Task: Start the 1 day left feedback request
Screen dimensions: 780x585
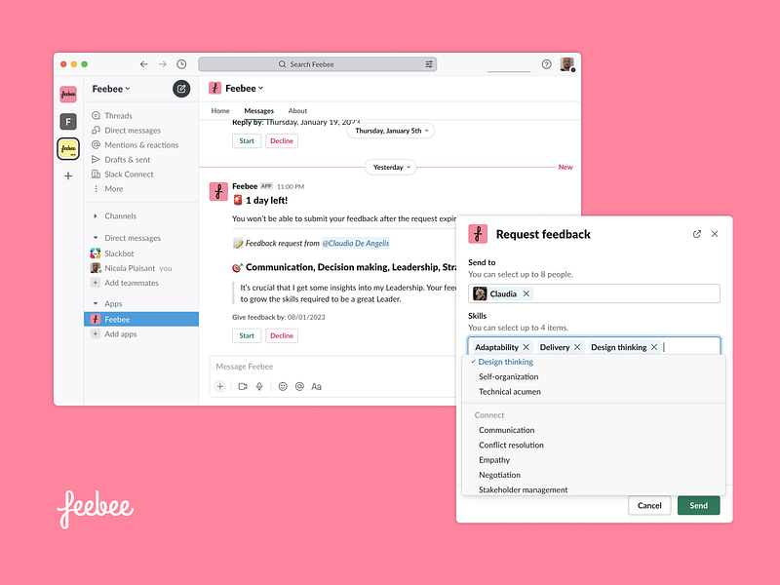Action: coord(247,335)
